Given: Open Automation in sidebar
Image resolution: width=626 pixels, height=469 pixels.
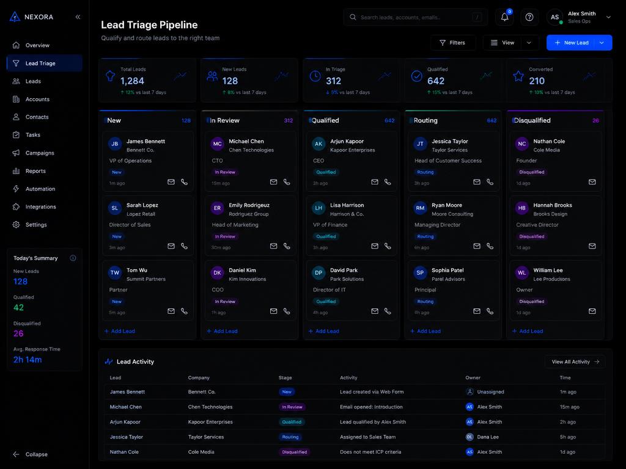Looking at the screenshot, I should pos(44,189).
